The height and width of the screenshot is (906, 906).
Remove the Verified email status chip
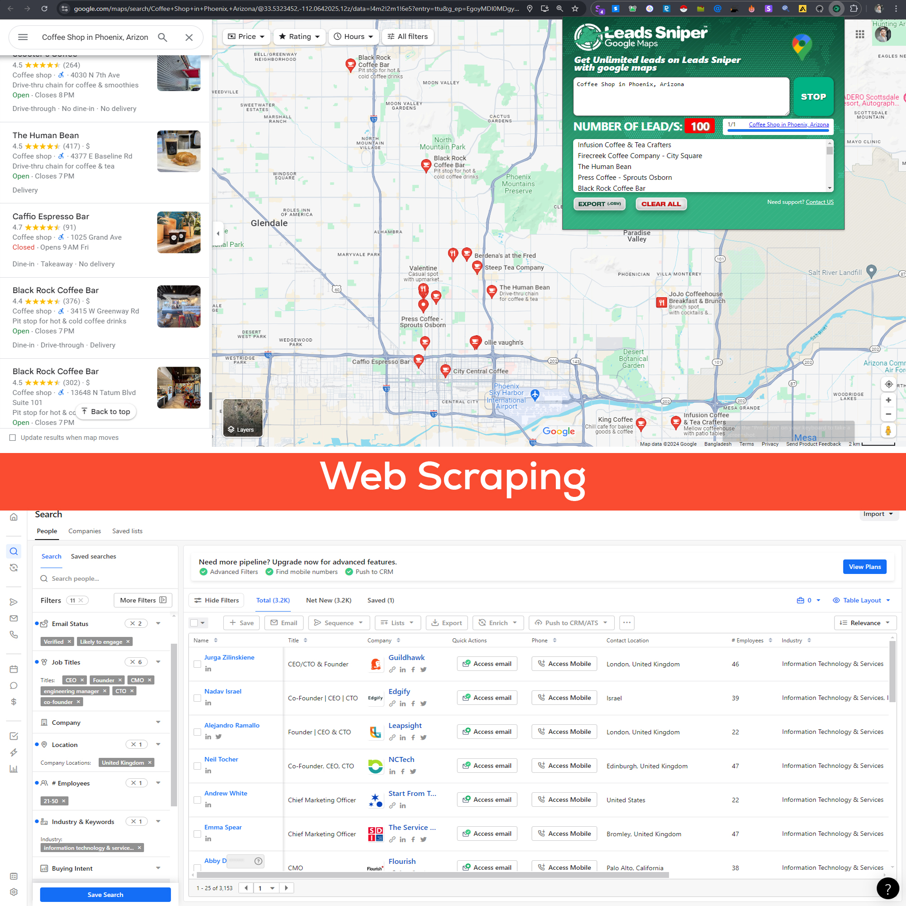(x=69, y=641)
